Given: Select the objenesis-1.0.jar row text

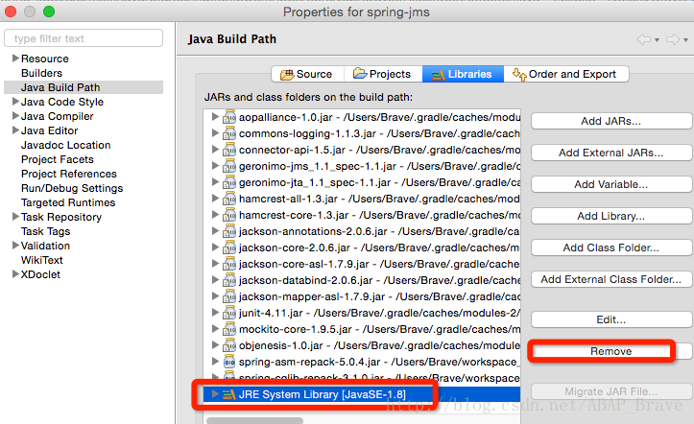Looking at the screenshot, I should 379,345.
